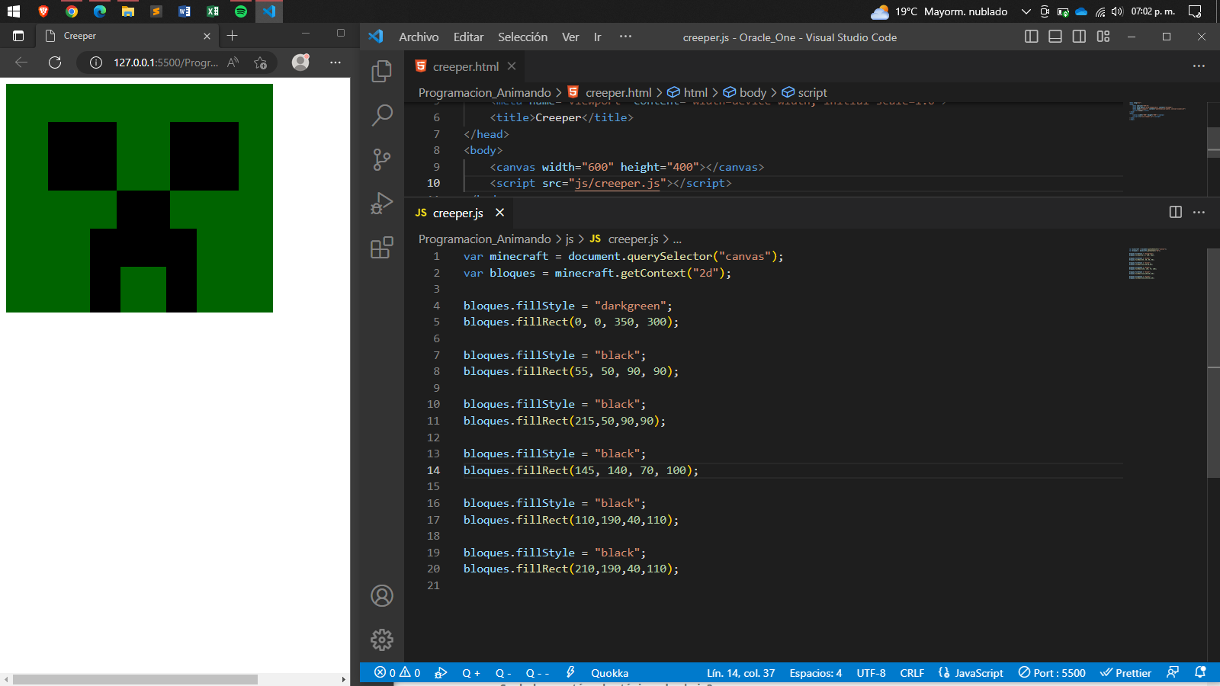Viewport: 1220px width, 686px height.
Task: Go back in the browser
Action: click(21, 63)
